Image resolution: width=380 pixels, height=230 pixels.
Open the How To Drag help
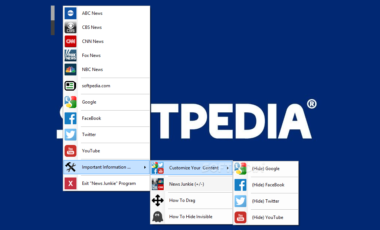(x=191, y=200)
